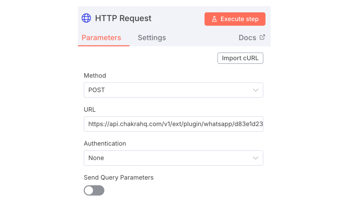Click the white knob of the query toggle
This screenshot has height=205, width=350.
coord(89,190)
